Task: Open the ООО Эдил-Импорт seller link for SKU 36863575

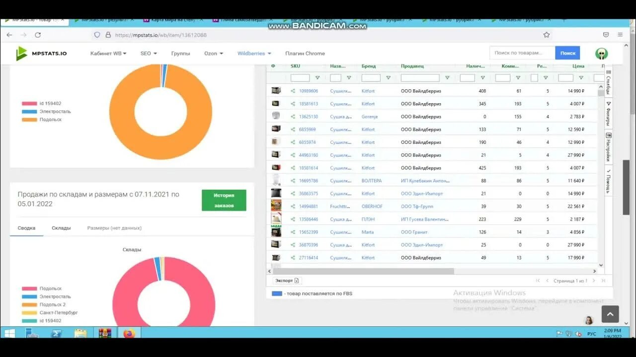Action: 422,194
